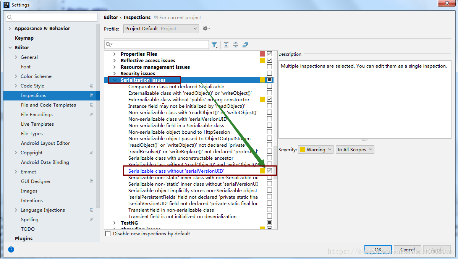Expand the General editor subsection
Viewport: 458px width, 259px height.
pos(16,57)
